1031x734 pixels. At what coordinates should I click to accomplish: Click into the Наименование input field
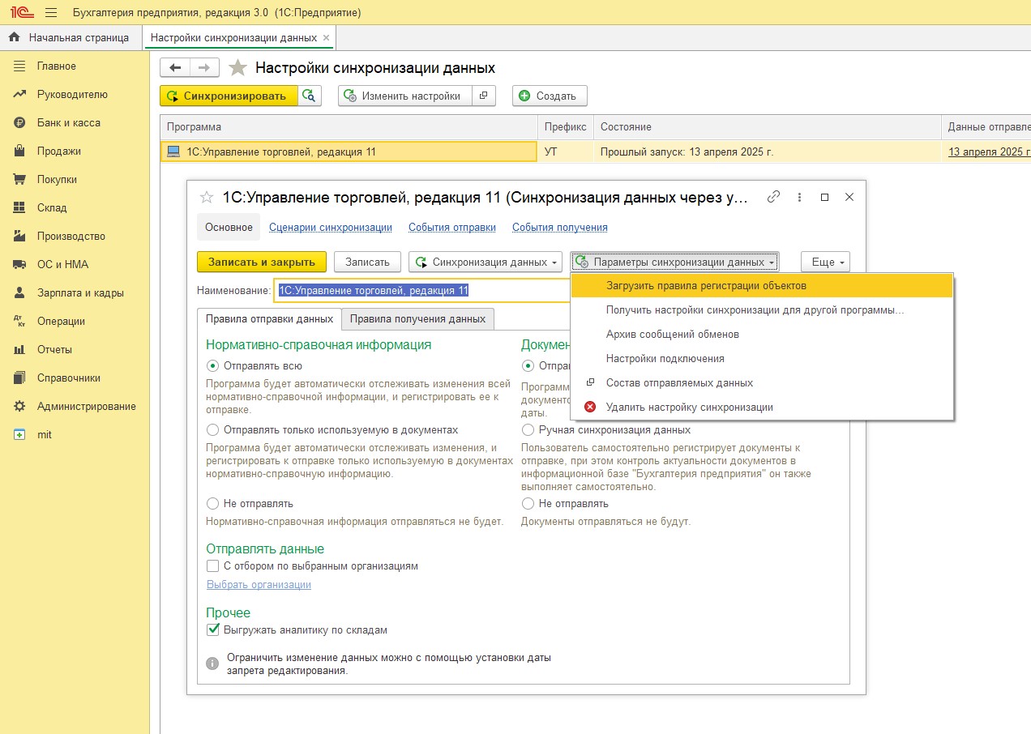[x=422, y=290]
